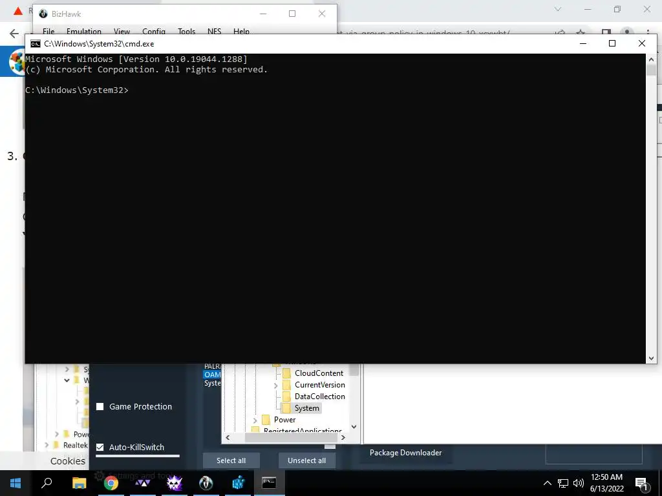Expand the Realtek node in the left tree
This screenshot has width=662, height=496.
click(47, 445)
